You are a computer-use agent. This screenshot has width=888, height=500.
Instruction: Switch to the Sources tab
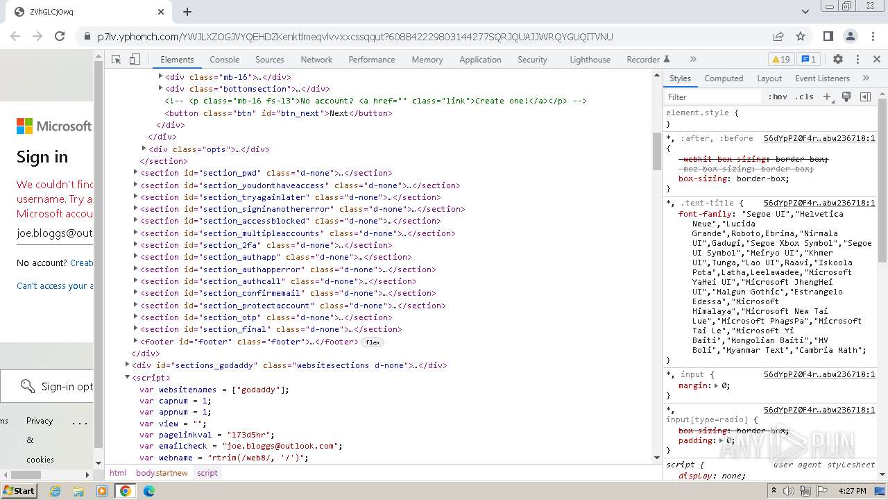270,60
